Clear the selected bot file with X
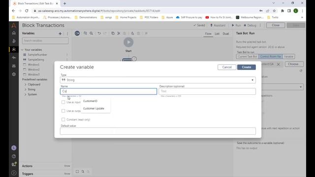The width and height of the screenshot is (315, 177). (x=278, y=64)
